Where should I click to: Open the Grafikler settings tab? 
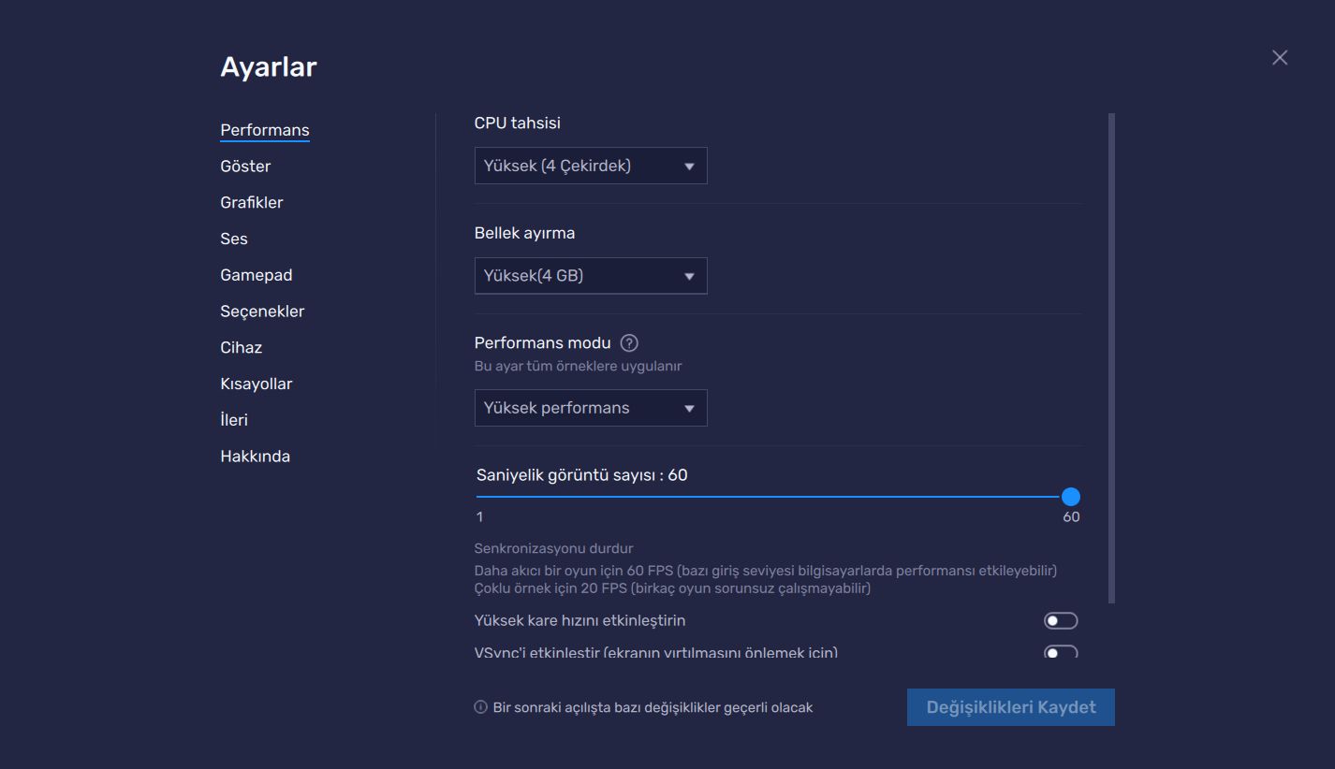click(252, 202)
